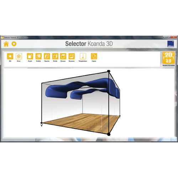Show the Arrière back view

coord(38,56)
